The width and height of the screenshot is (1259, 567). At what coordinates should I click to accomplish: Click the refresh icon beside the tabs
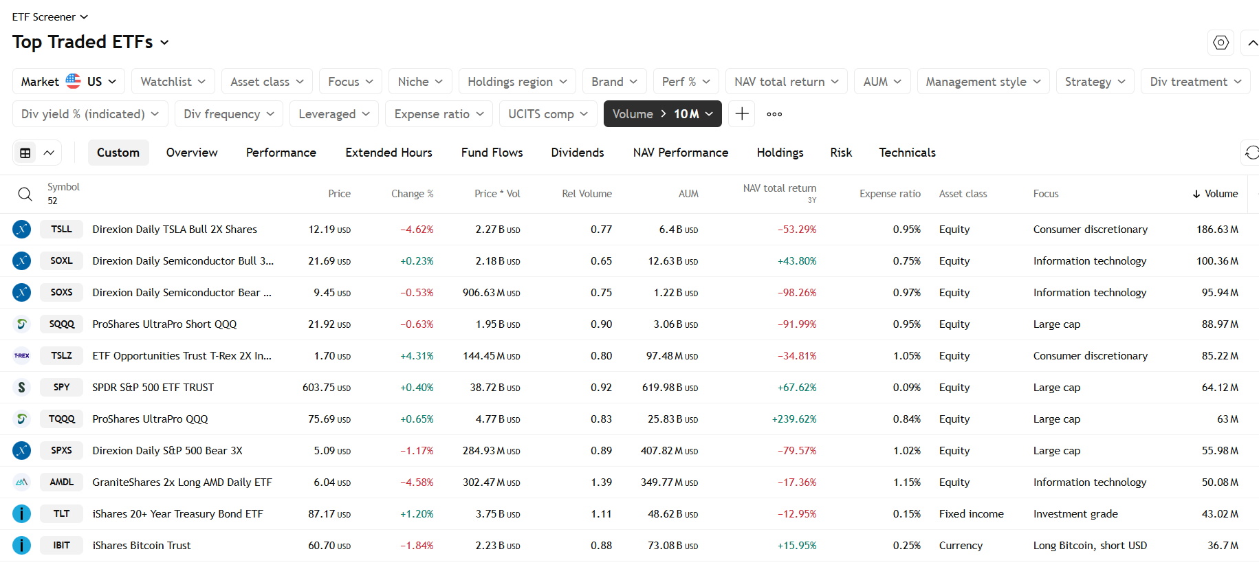click(1251, 153)
